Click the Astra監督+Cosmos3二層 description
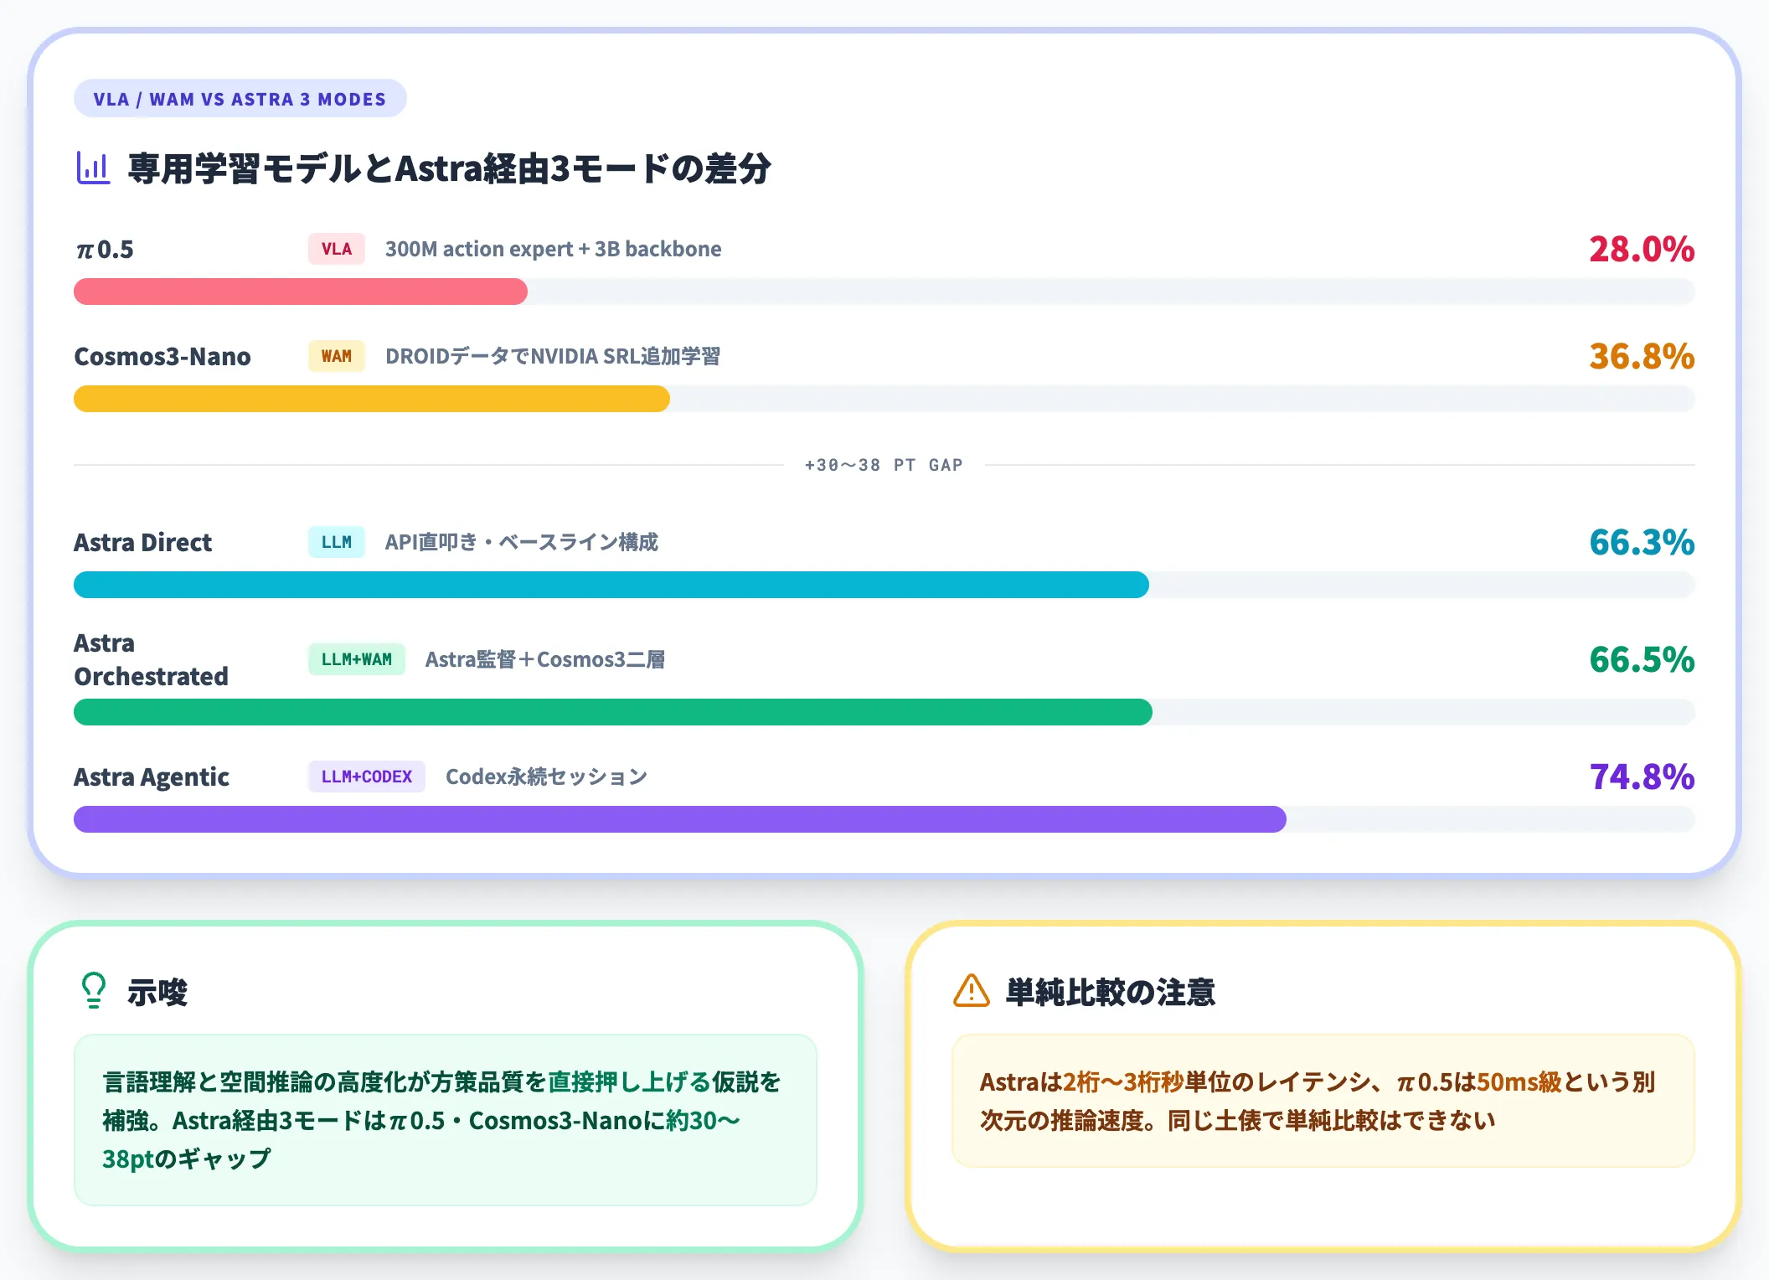Image resolution: width=1769 pixels, height=1280 pixels. 545,659
